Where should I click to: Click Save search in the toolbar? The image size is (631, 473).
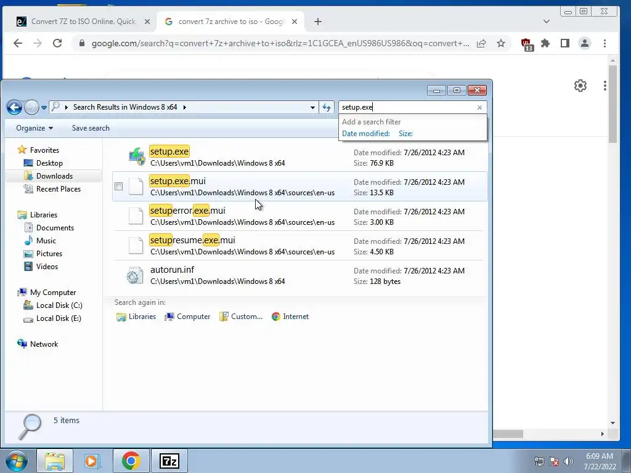91,128
